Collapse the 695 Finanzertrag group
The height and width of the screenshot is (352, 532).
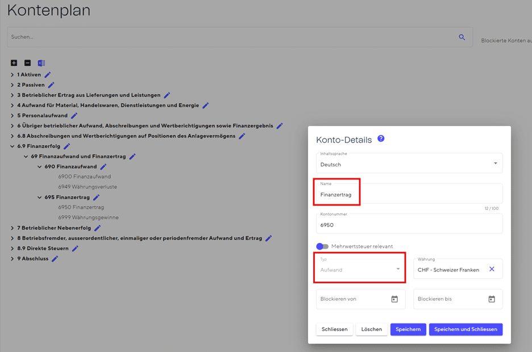click(x=40, y=198)
